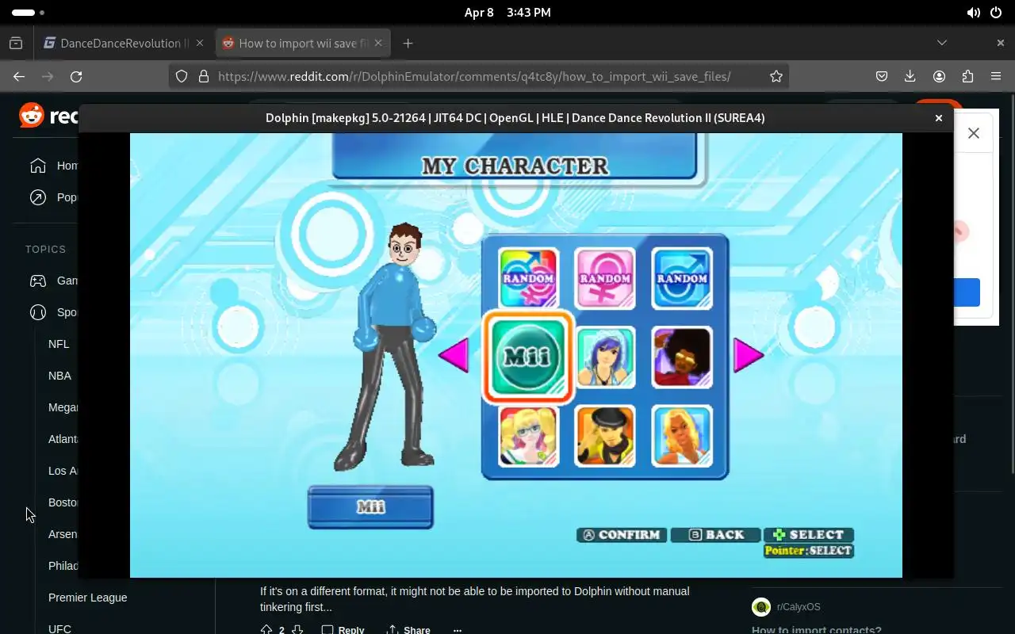Open the NFL topic link
This screenshot has height=634, width=1015.
click(x=59, y=344)
